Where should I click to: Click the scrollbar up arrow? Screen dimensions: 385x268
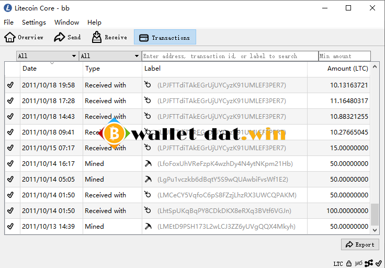point(375,66)
